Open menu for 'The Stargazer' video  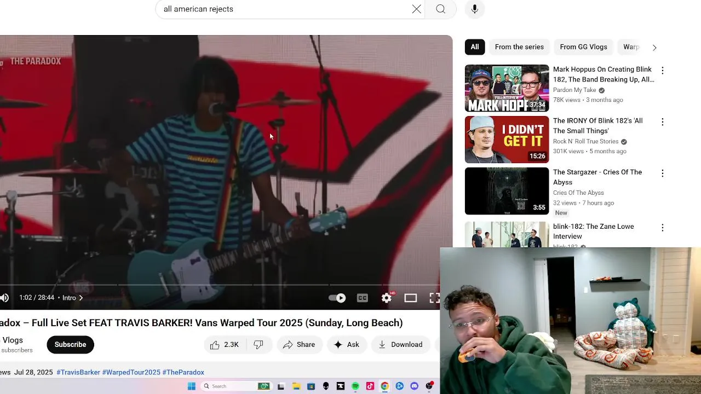[x=663, y=173]
